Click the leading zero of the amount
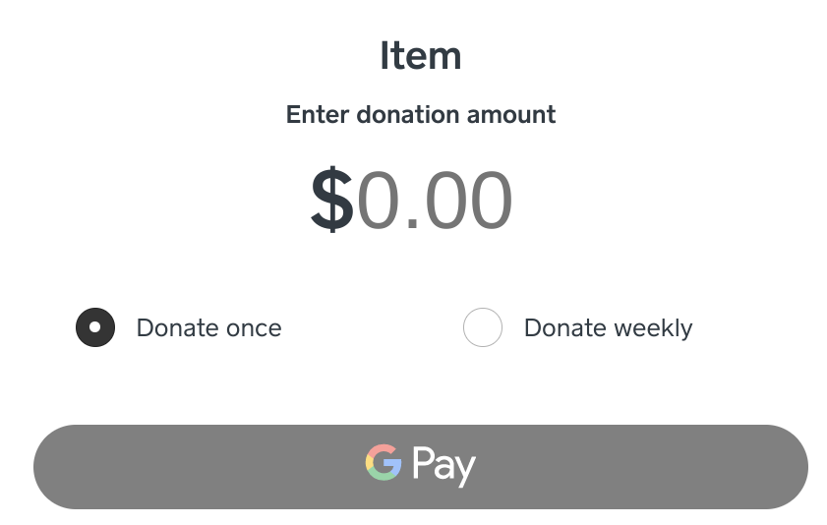The height and width of the screenshot is (525, 827). (x=379, y=201)
